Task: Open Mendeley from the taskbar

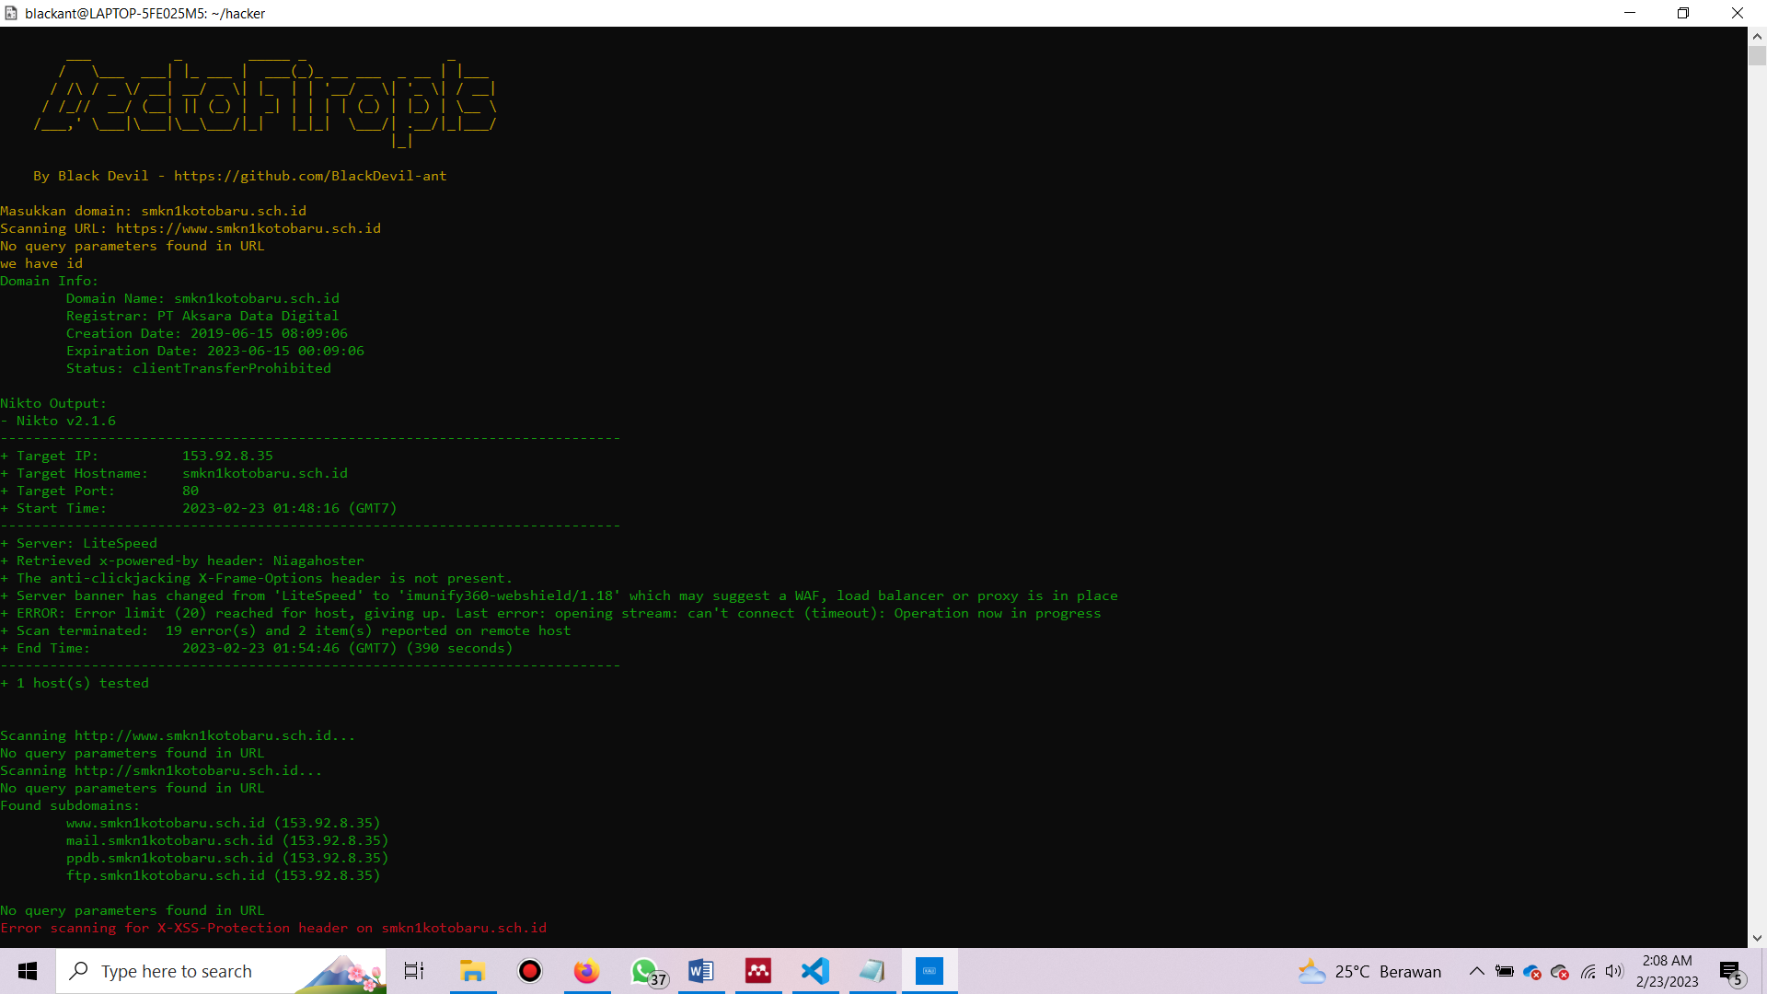Action: [758, 971]
